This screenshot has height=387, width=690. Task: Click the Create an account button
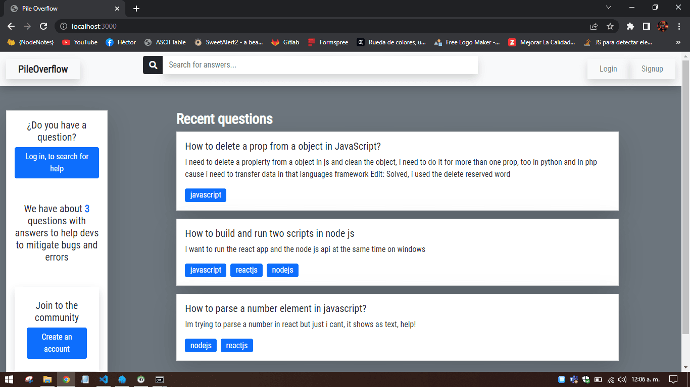(57, 343)
